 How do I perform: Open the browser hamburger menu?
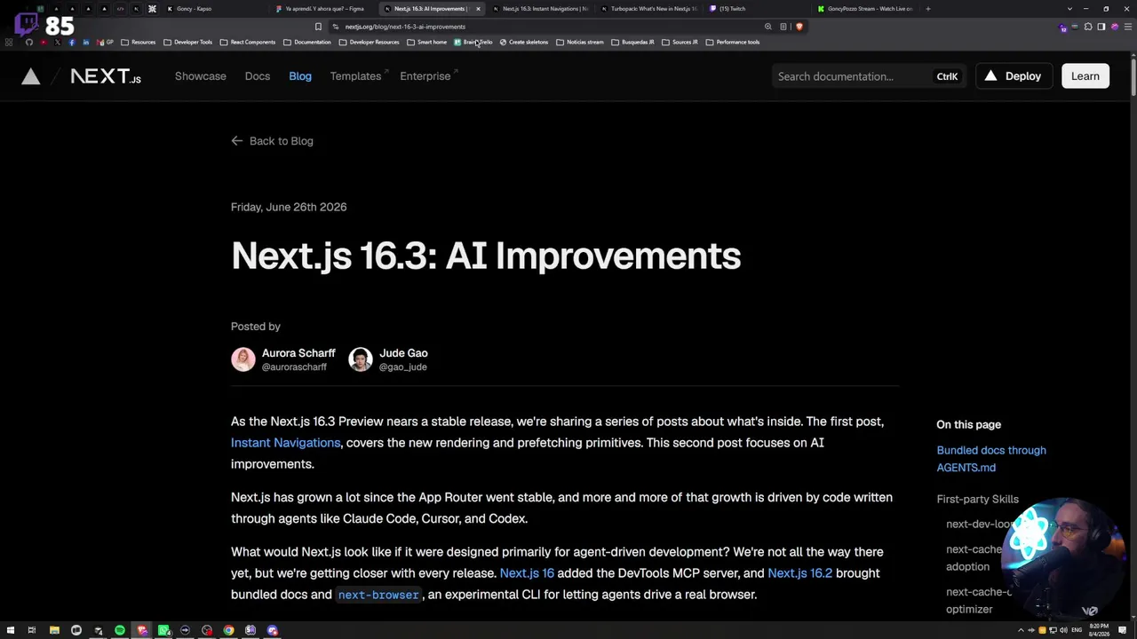tap(1127, 27)
